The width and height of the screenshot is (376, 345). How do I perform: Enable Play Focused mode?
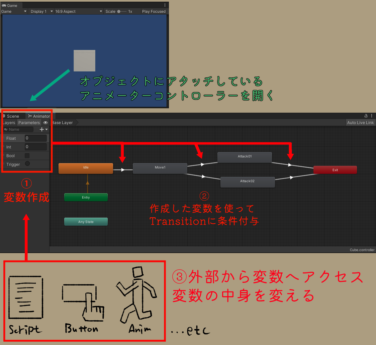tap(154, 11)
